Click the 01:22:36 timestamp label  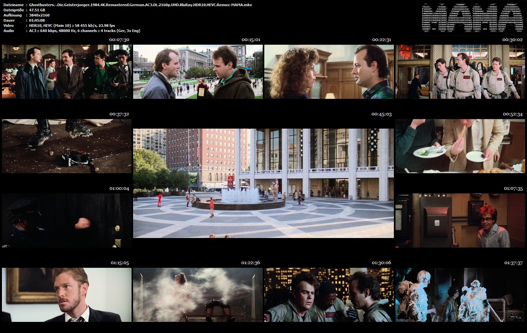(x=251, y=263)
